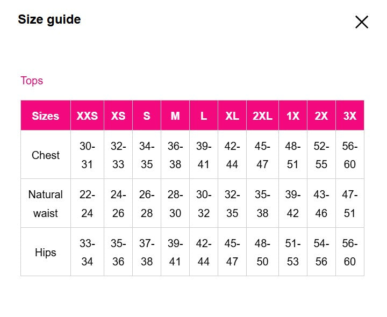The height and width of the screenshot is (317, 387).
Task: Select the Natural waist row label
Action: coord(46,204)
